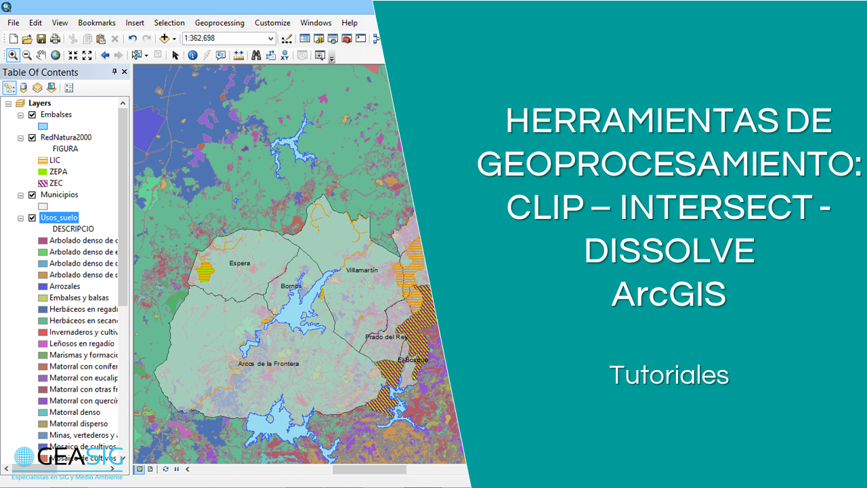The image size is (867, 488).
Task: Click the Go To XY tool
Action: coord(284,56)
